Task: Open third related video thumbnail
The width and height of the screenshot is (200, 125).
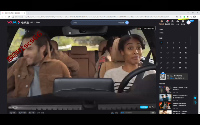Action: (165, 106)
